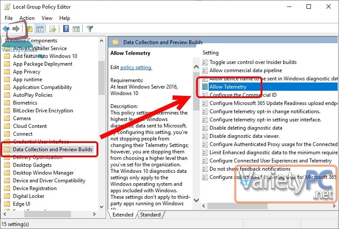This screenshot has height=229, width=339.
Task: Click the Setting column header
Action: 210,53
